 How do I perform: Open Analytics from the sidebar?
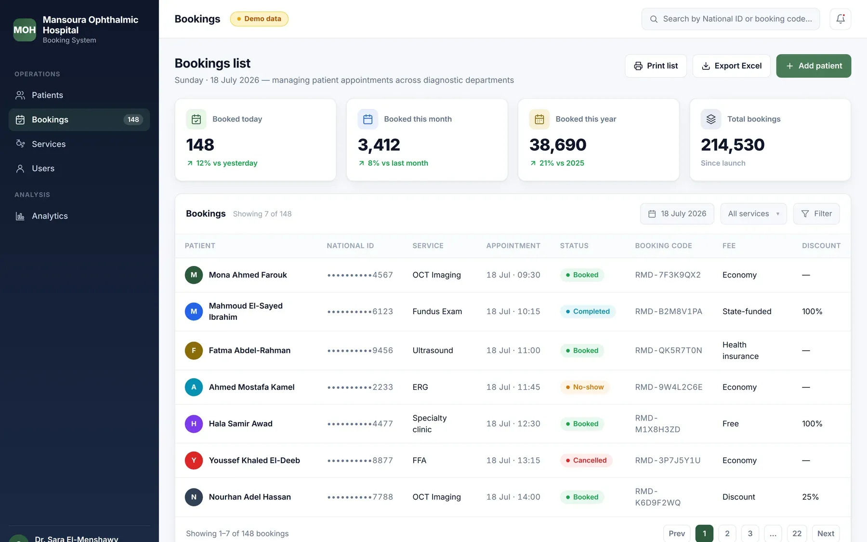[x=79, y=216]
